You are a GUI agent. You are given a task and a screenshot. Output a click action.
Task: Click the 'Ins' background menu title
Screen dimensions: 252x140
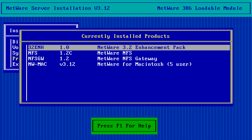coord(14,30)
